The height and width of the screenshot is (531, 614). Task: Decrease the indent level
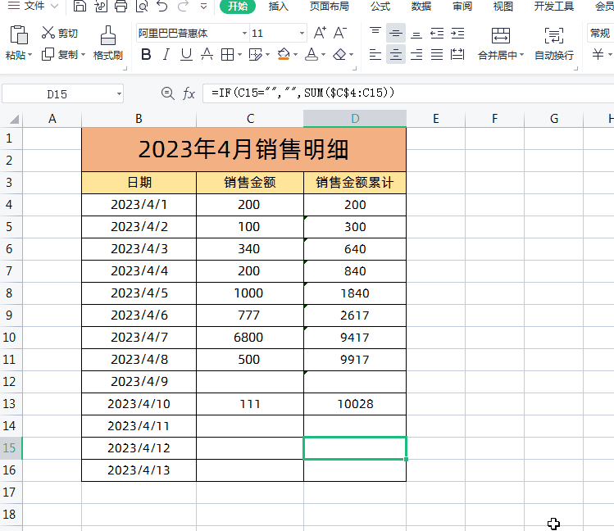tap(437, 33)
